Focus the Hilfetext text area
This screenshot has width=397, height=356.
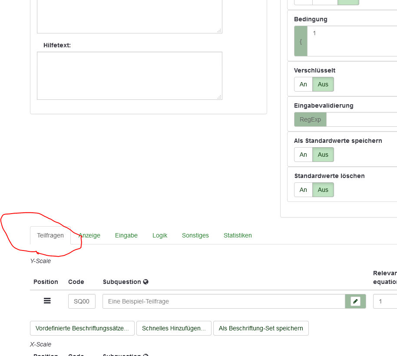point(129,76)
